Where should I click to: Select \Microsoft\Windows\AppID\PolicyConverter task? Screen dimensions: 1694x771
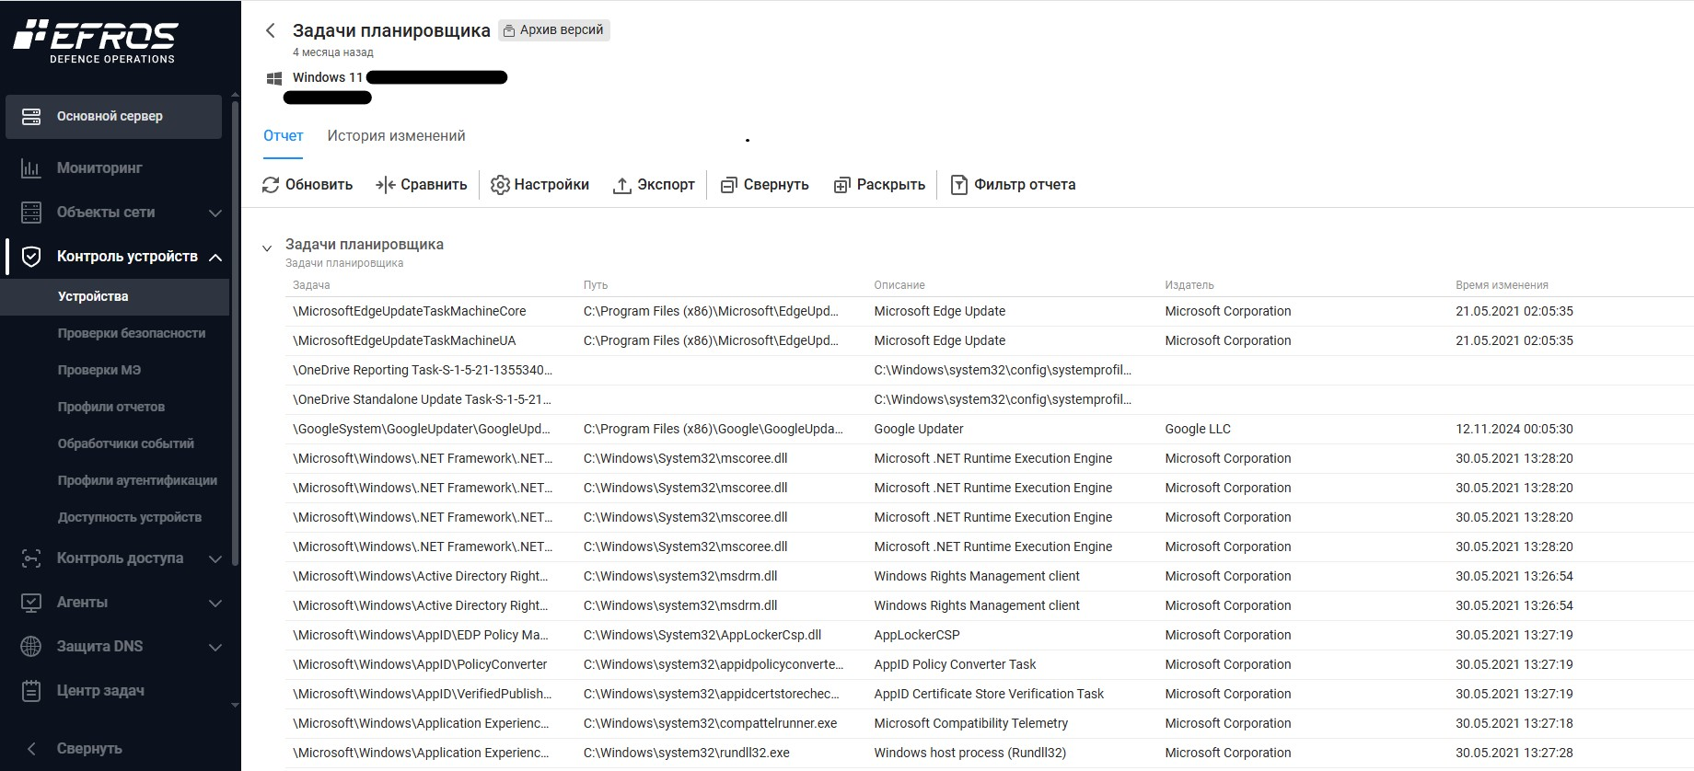(420, 664)
